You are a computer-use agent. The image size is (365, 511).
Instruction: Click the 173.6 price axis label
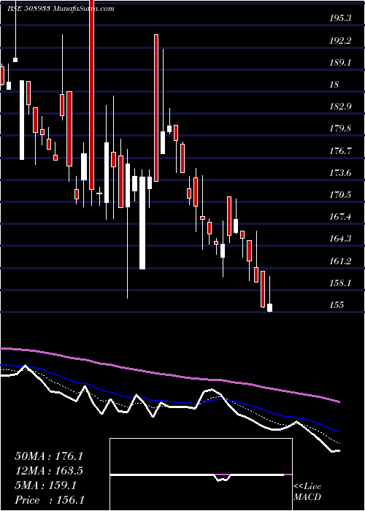(340, 172)
